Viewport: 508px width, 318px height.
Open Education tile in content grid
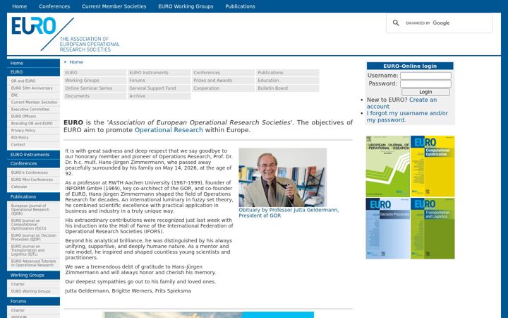288,81
